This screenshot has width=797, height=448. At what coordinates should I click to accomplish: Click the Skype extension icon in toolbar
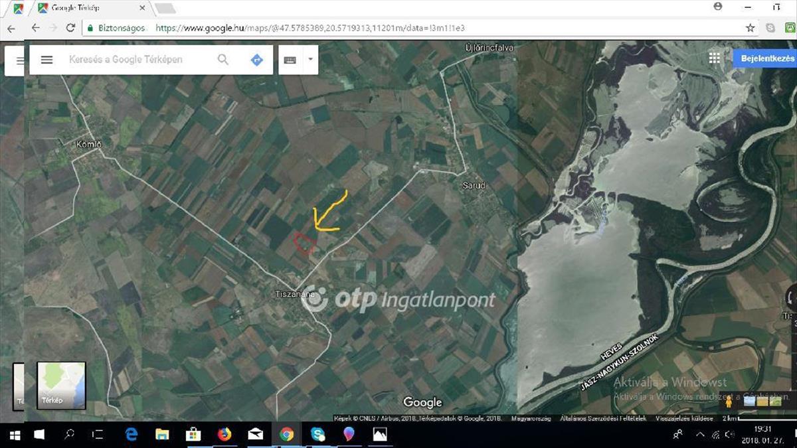(x=770, y=28)
